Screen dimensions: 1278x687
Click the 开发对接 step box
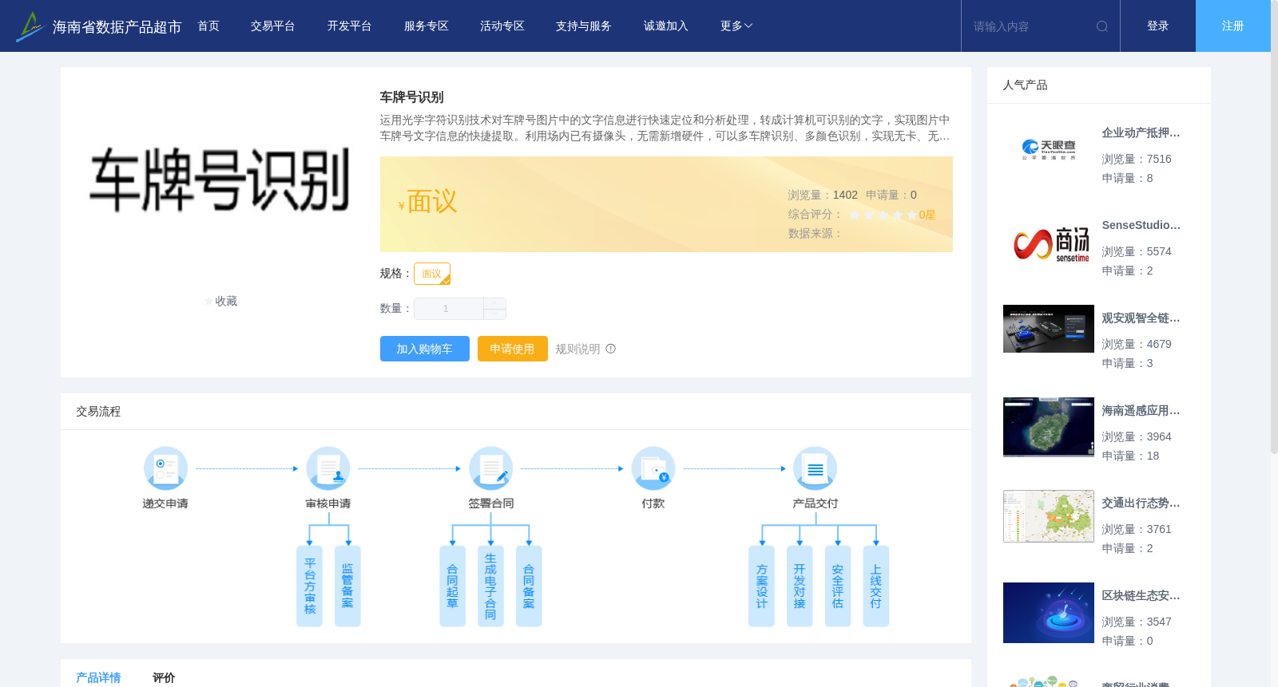[x=800, y=586]
